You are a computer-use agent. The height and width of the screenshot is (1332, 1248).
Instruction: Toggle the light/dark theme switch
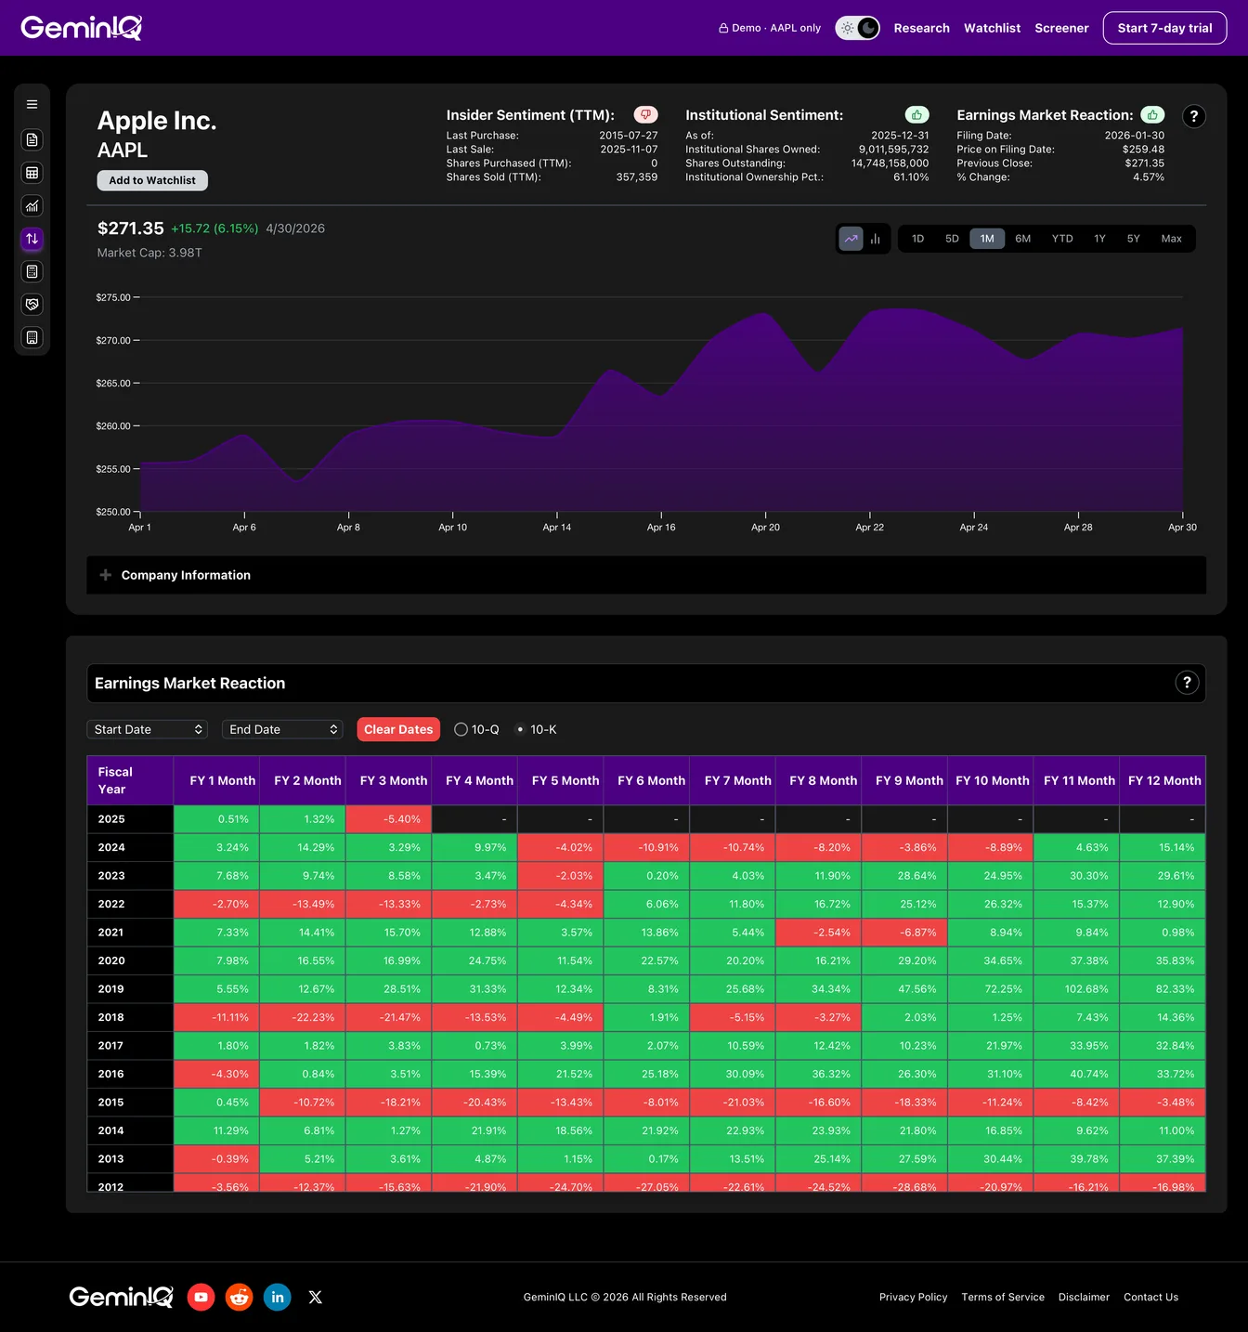point(857,28)
